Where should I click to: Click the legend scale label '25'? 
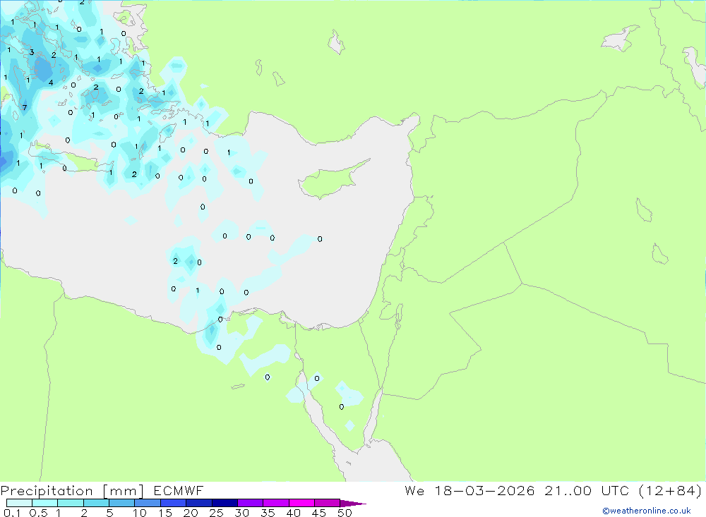[216, 513]
